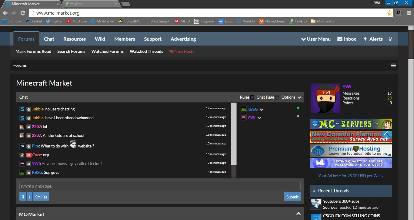The width and height of the screenshot is (414, 220).
Task: Open the Resources navigation tab
Action: point(75,39)
